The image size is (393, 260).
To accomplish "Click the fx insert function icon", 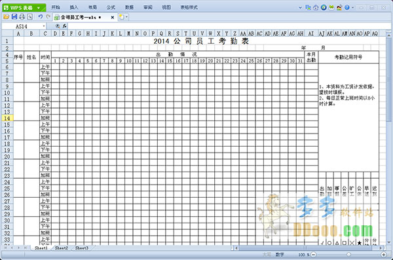I will point(65,26).
